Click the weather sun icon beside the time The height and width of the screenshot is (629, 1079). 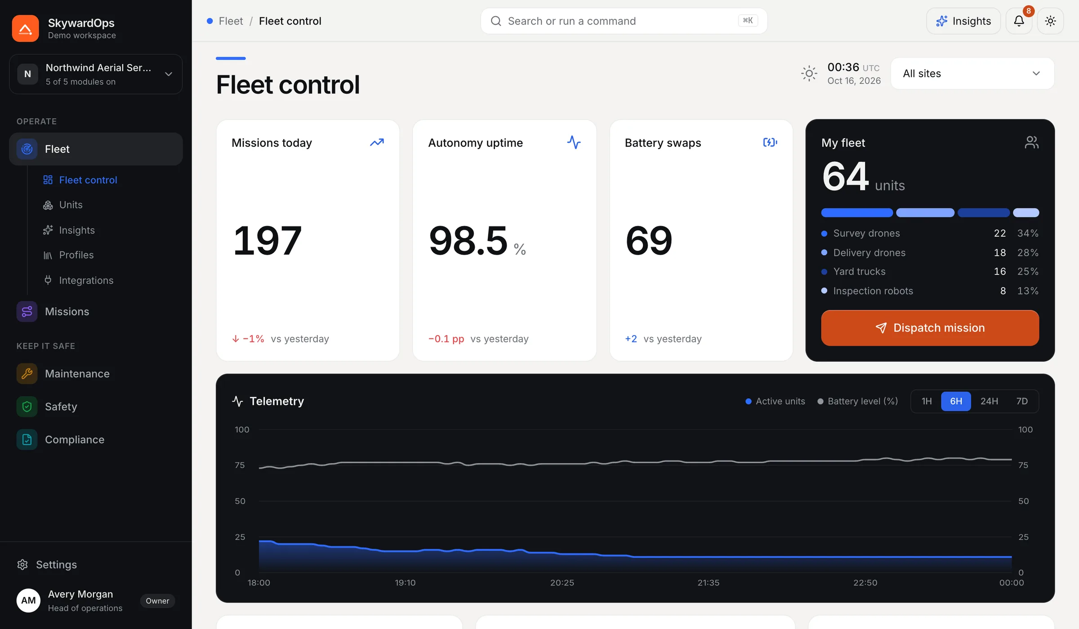(x=809, y=73)
